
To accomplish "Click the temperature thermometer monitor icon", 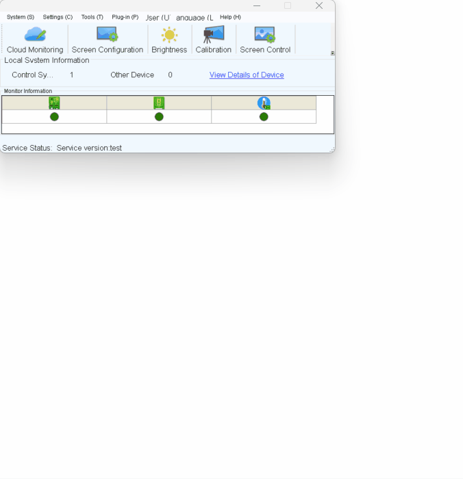I will click(264, 103).
